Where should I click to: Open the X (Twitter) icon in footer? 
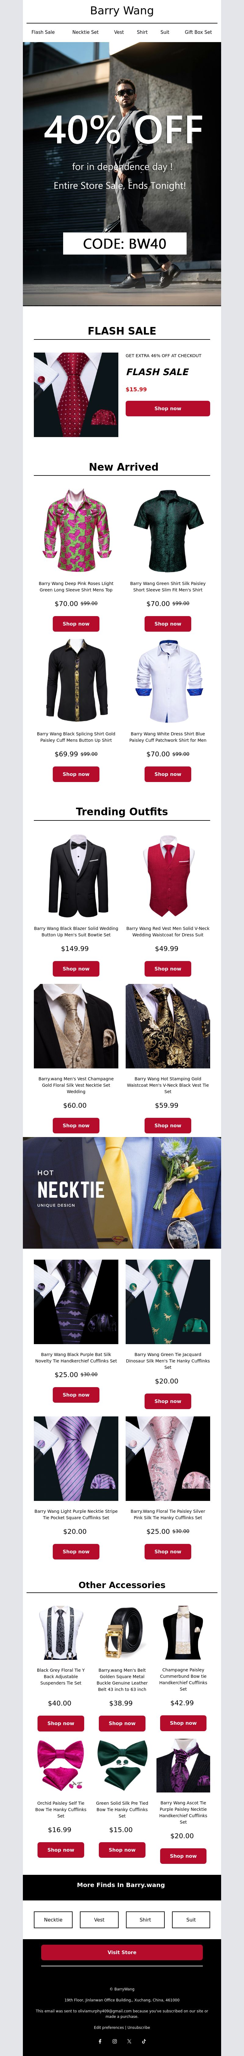[x=129, y=2041]
